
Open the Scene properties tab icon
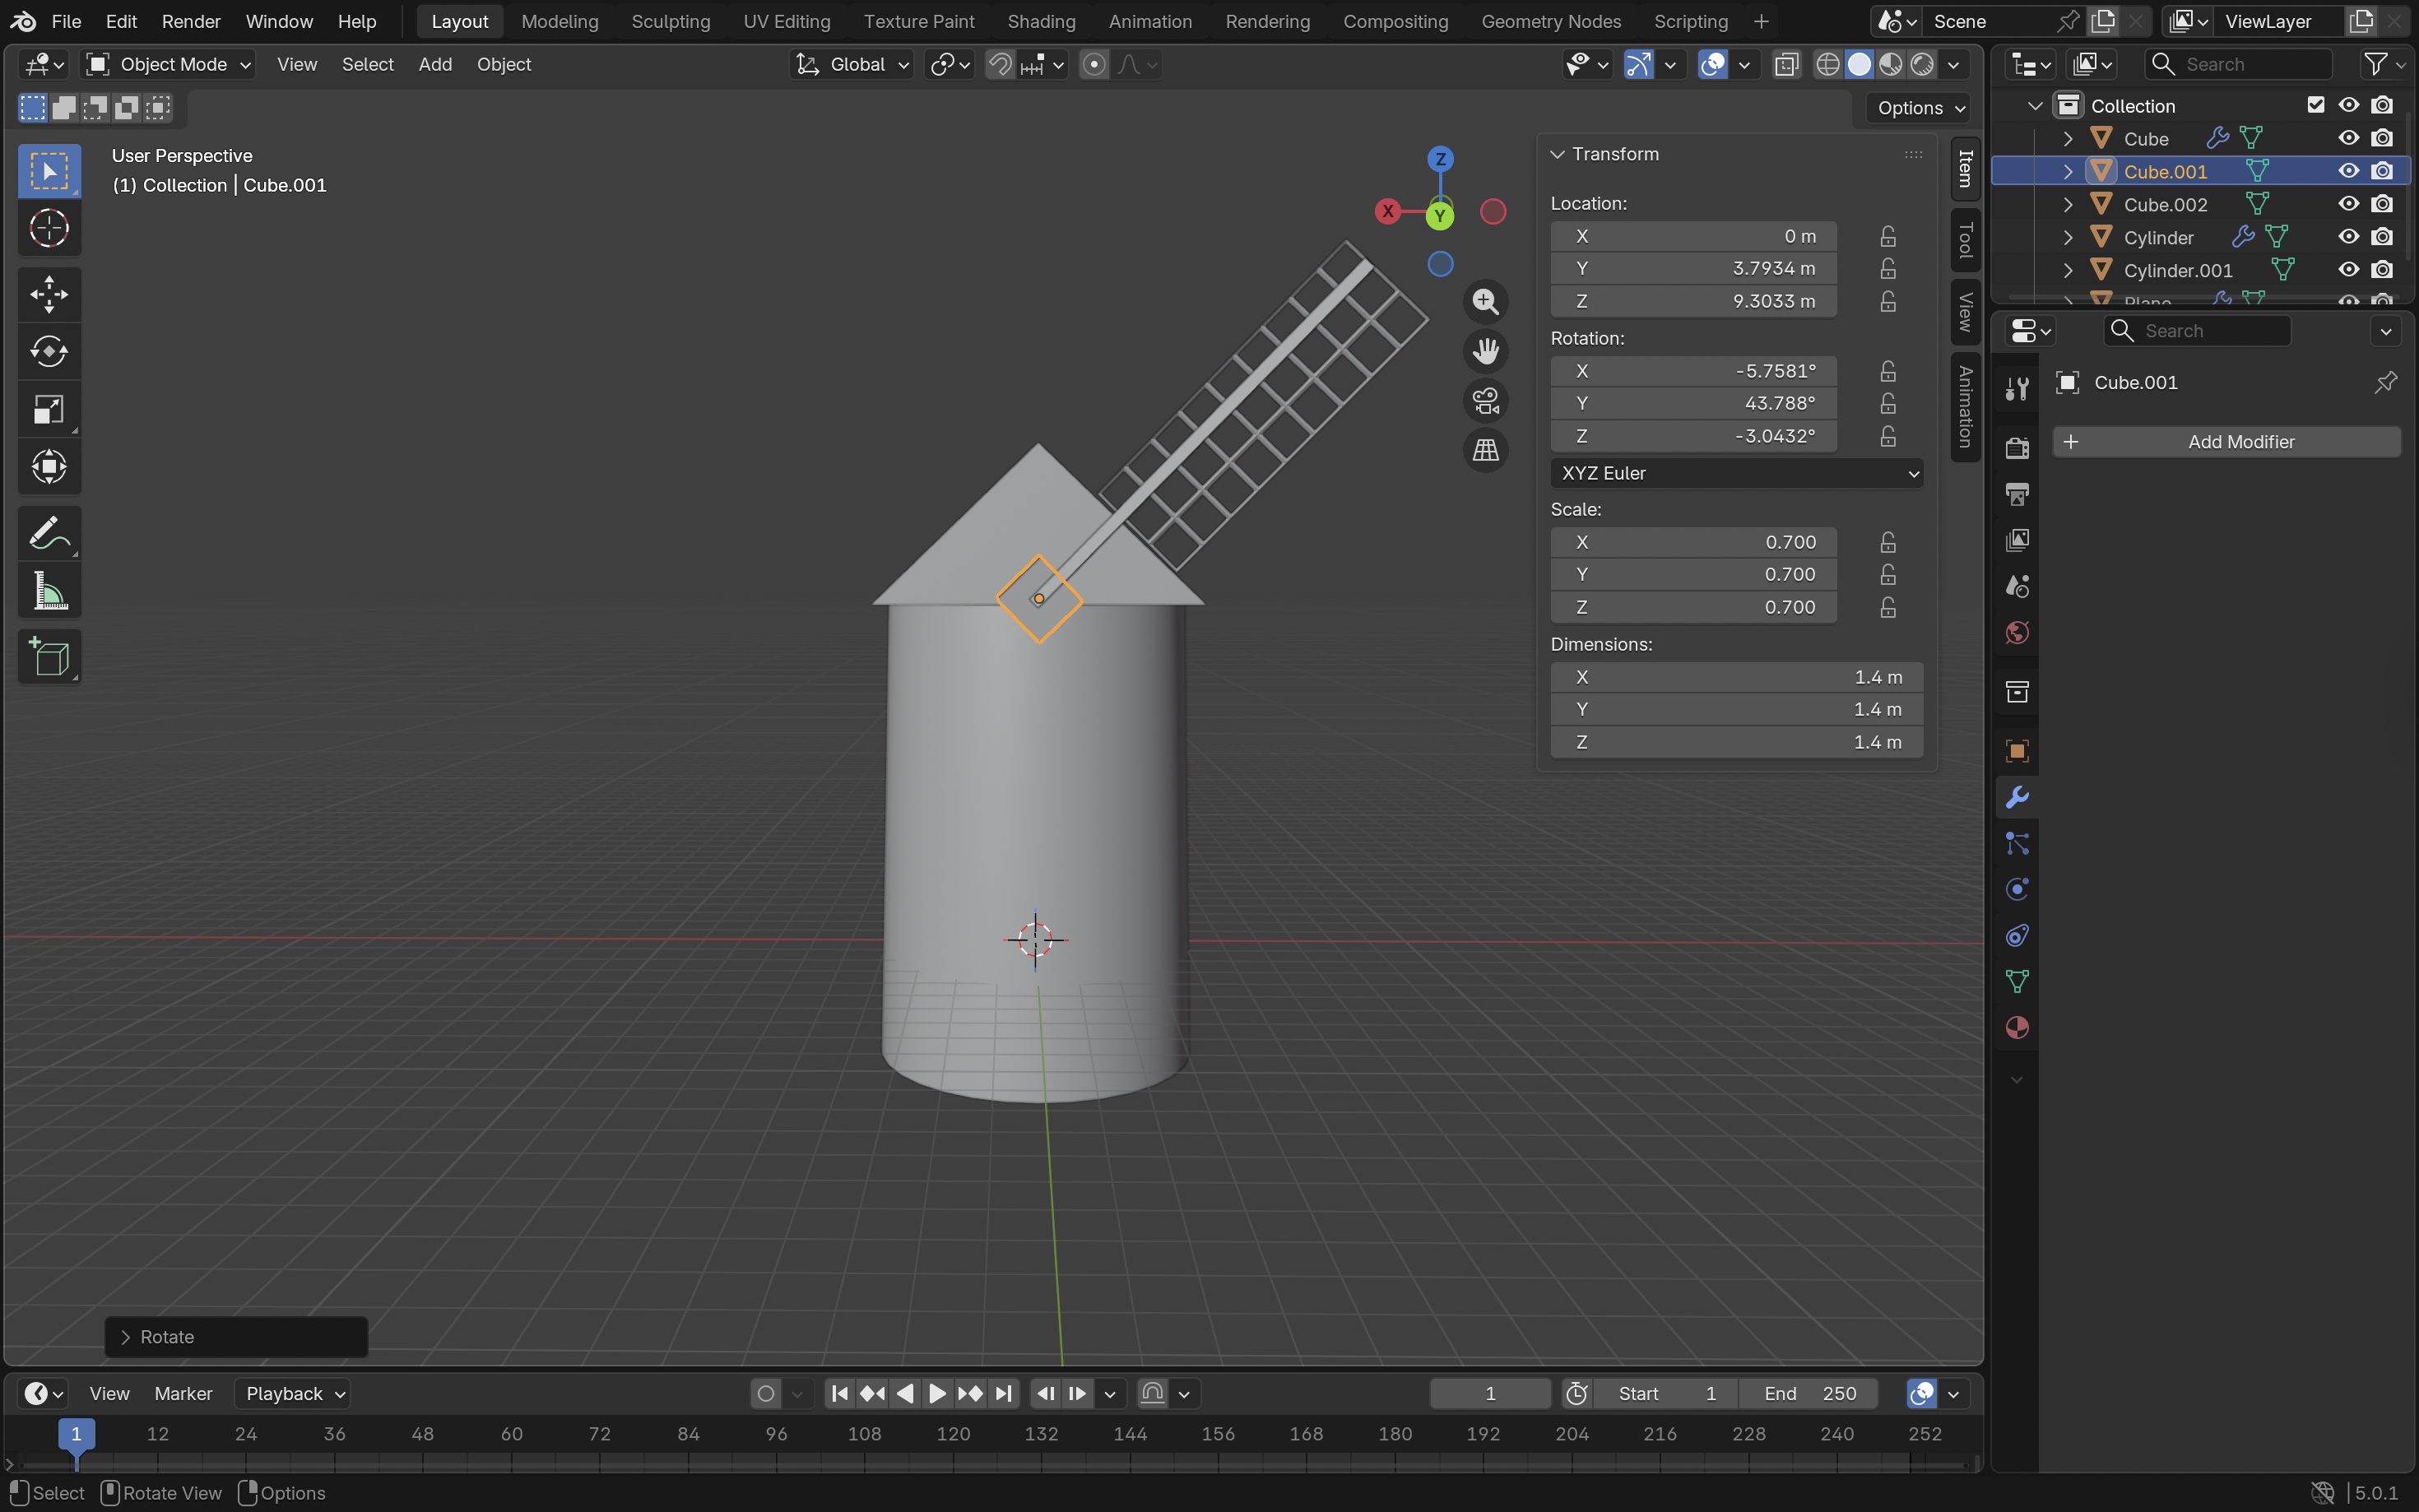[x=2017, y=586]
